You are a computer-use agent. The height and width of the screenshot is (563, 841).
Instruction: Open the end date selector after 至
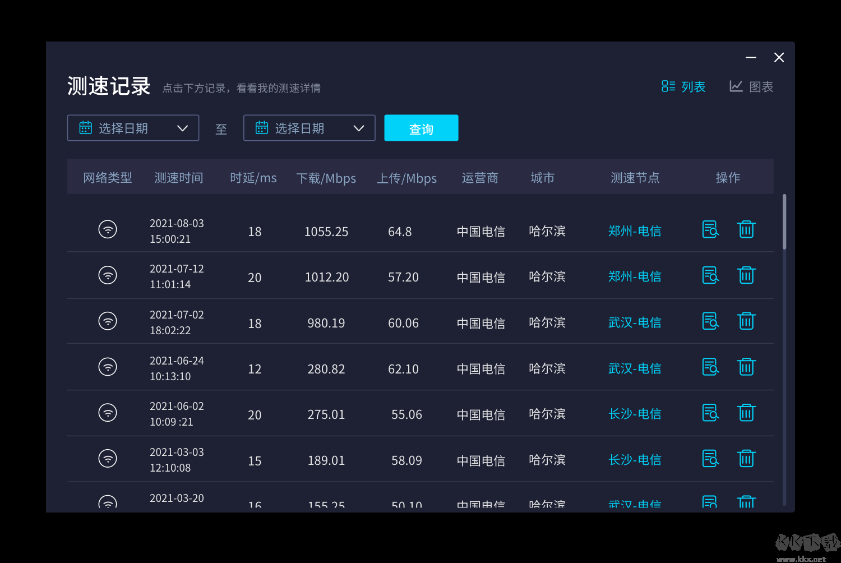click(309, 128)
